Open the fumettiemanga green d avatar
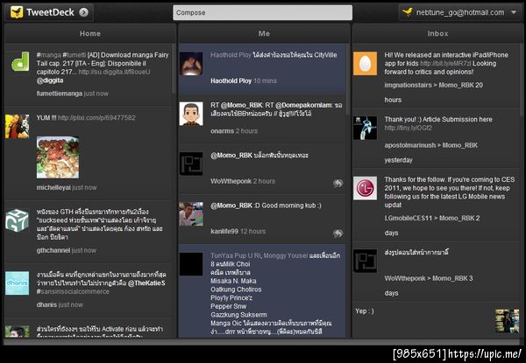This screenshot has height=363, width=526. [x=18, y=61]
